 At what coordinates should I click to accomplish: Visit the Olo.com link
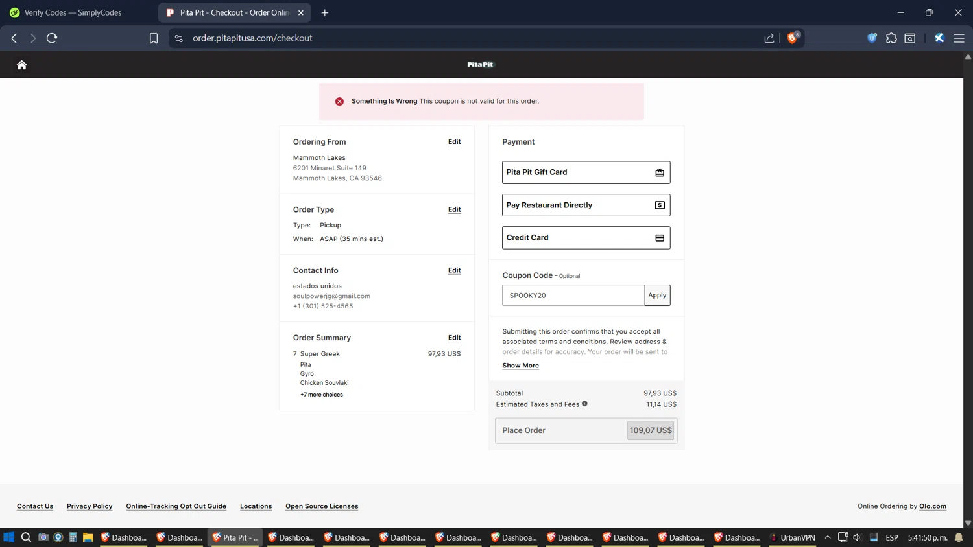(x=933, y=506)
